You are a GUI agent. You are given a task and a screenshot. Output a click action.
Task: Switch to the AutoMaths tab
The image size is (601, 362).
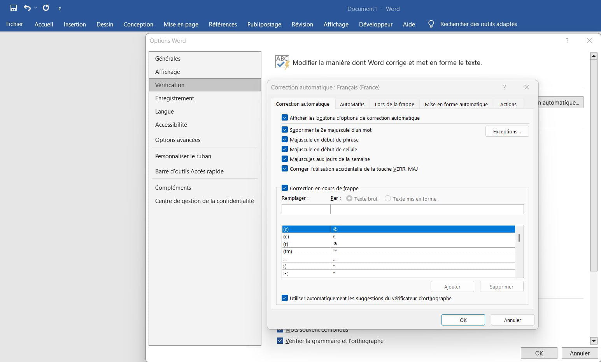(x=352, y=104)
